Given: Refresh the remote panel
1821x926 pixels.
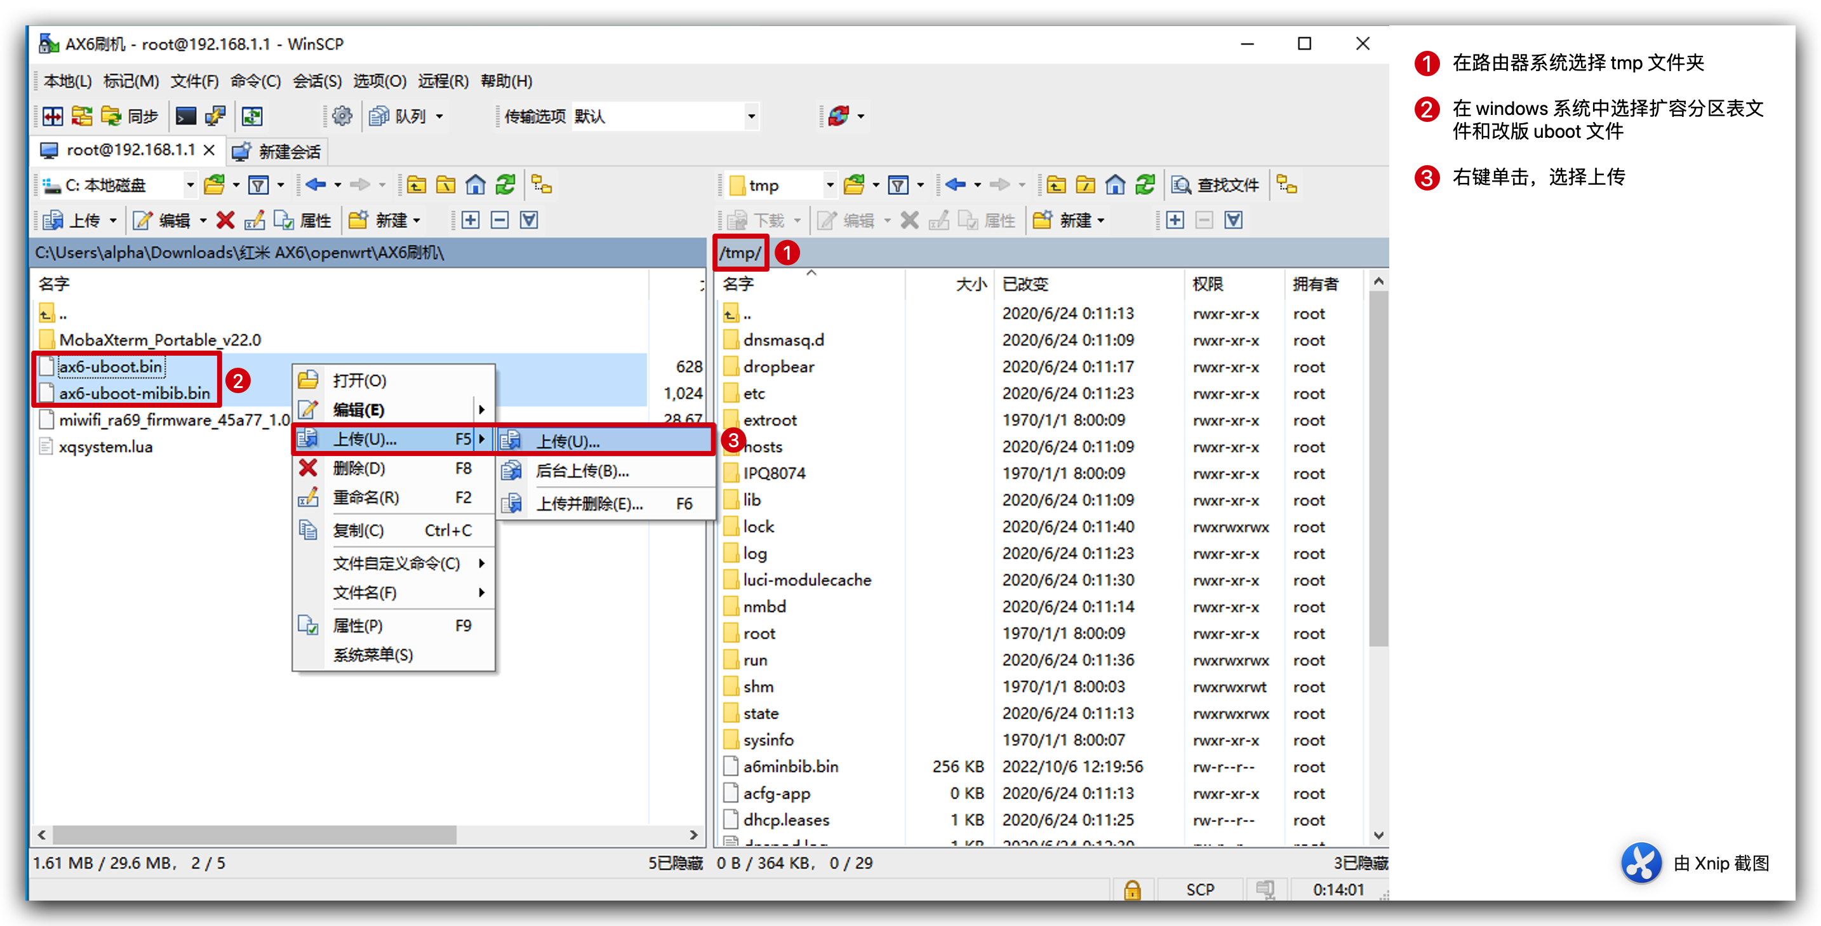Looking at the screenshot, I should [x=1145, y=185].
